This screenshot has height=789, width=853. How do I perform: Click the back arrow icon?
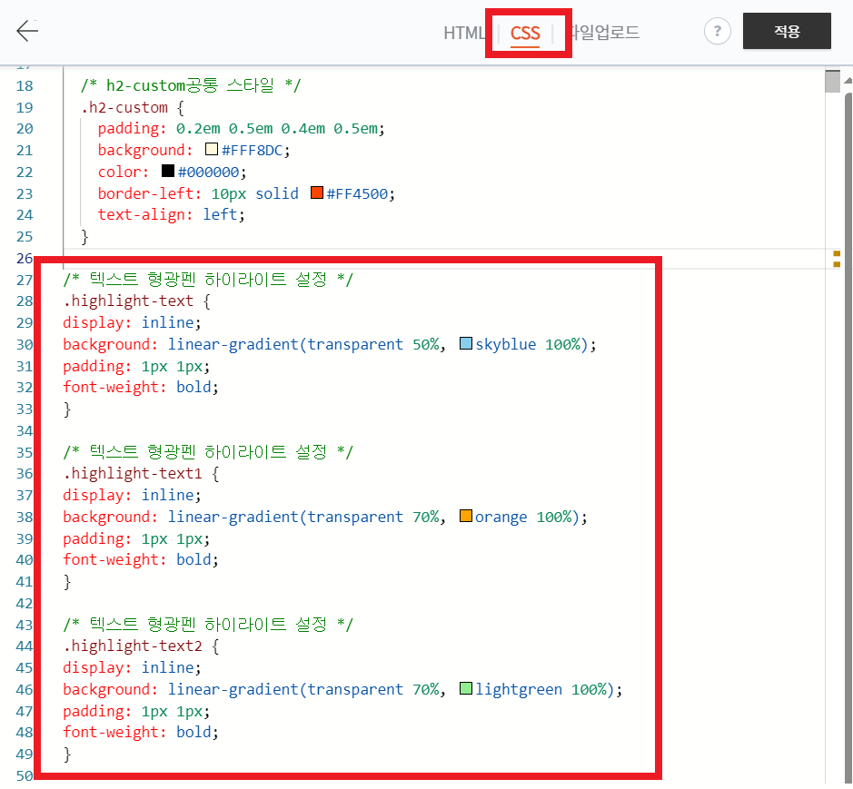[x=27, y=30]
